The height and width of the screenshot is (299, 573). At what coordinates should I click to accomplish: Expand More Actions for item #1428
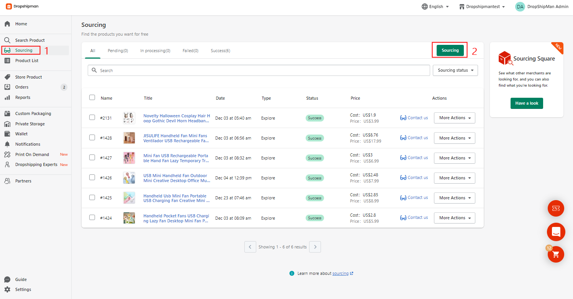point(454,138)
